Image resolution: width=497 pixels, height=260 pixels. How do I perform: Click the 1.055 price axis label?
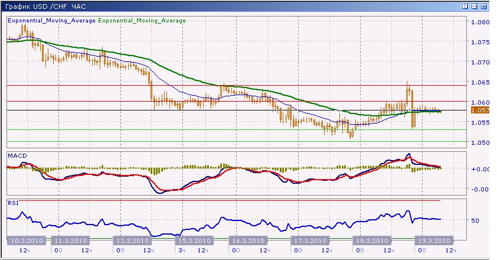click(x=480, y=122)
